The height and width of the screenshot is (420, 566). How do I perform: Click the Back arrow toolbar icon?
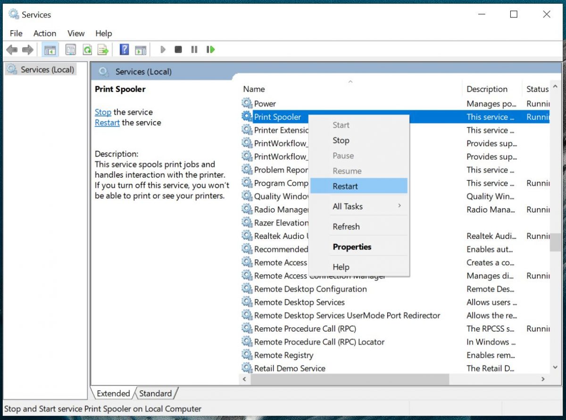(12, 49)
